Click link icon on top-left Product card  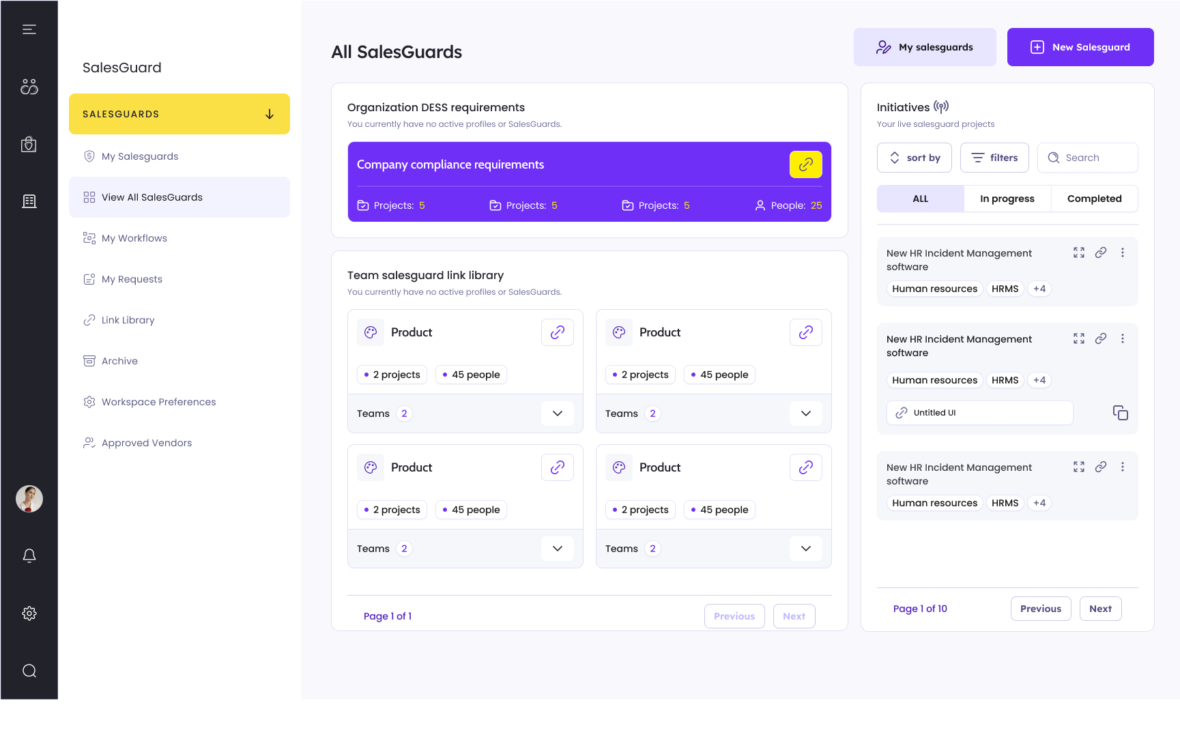(x=557, y=332)
